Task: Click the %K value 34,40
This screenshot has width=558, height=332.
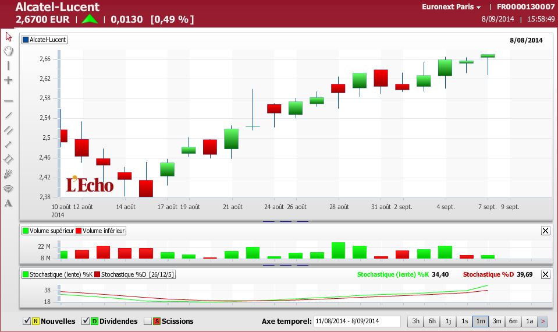Action: pyautogui.click(x=440, y=274)
